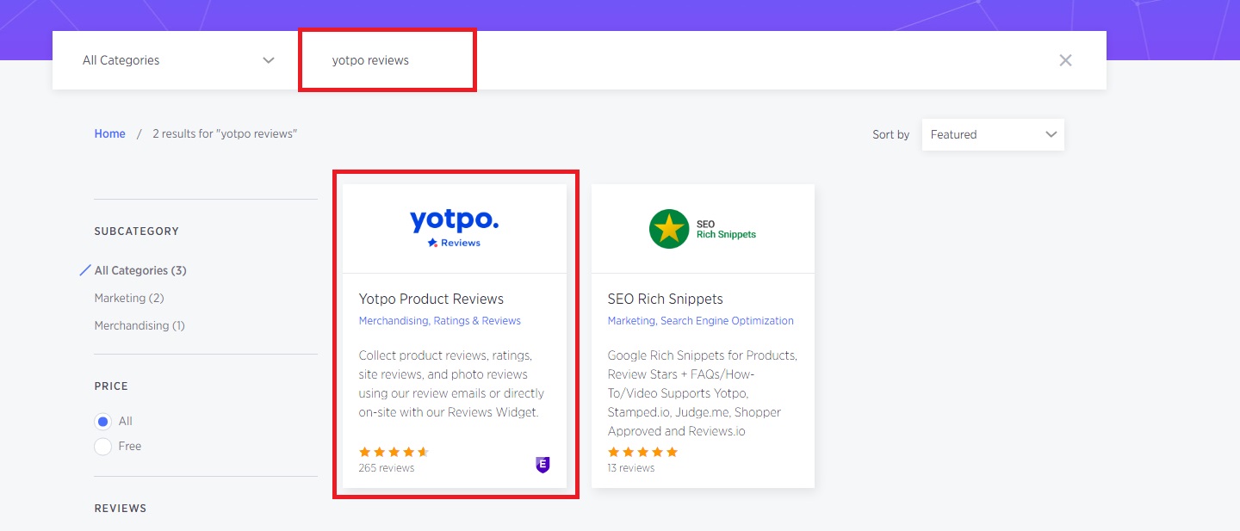Filter by Marketing (2) subcategory

pyautogui.click(x=129, y=298)
